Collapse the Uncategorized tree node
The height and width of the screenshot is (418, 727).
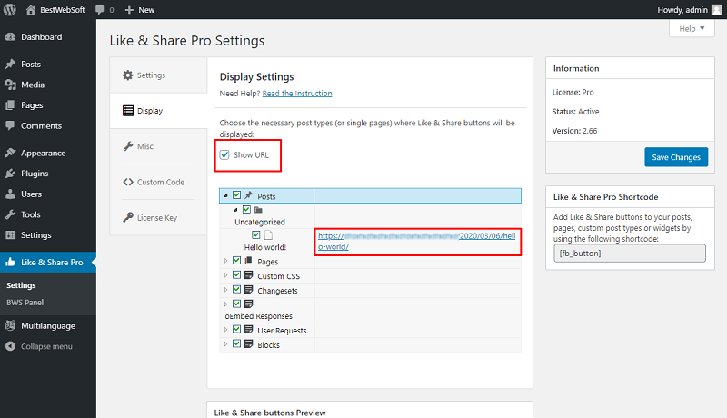235,210
